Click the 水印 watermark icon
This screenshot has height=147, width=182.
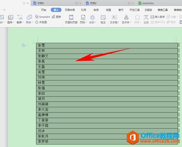pos(93,17)
